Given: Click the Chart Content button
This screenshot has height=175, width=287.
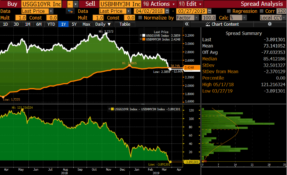Looking at the screenshot, I should pyautogui.click(x=222, y=24).
